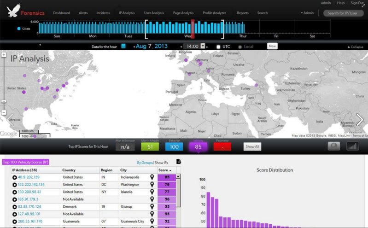Click the purple marker over France
The width and height of the screenshot is (368, 228).
pyautogui.click(x=189, y=74)
